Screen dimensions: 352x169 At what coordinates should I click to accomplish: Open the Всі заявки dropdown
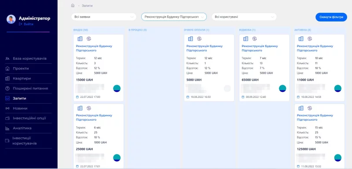pos(104,17)
